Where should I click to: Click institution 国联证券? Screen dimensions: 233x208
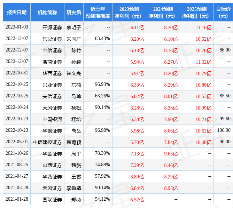(52, 200)
